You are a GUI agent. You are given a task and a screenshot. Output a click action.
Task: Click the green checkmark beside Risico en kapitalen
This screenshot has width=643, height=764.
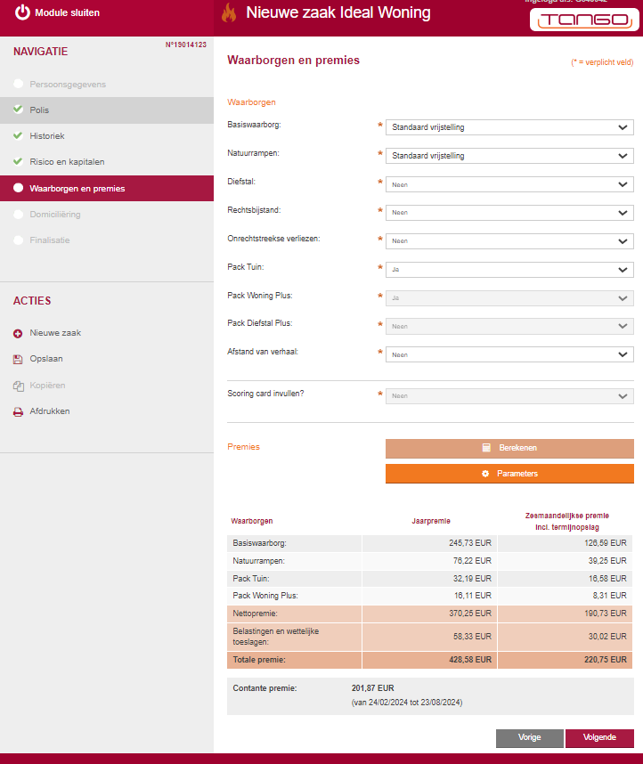pos(18,161)
